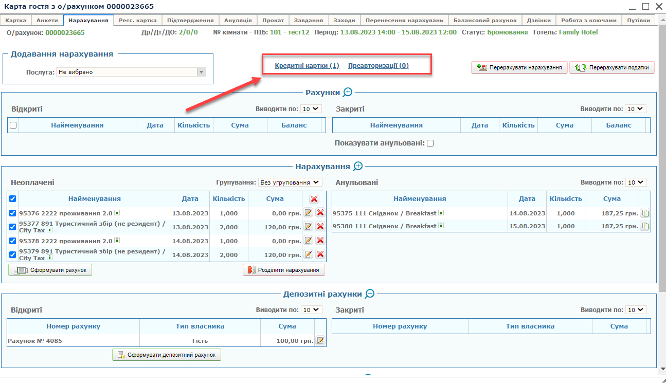This screenshot has height=384, width=666.
Task: Edit deposit account № 4085
Action: (x=320, y=340)
